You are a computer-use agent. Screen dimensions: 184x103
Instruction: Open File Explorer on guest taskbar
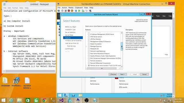click(x=80, y=95)
